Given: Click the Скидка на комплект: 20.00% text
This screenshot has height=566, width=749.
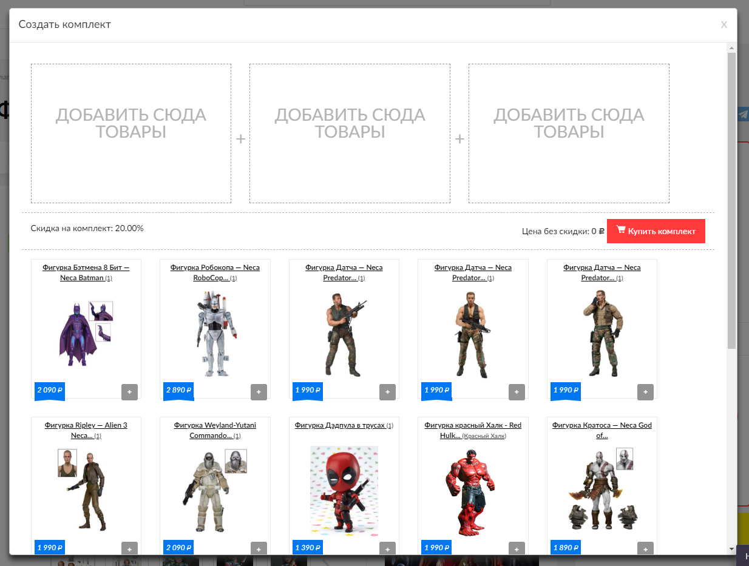Looking at the screenshot, I should click(x=87, y=228).
